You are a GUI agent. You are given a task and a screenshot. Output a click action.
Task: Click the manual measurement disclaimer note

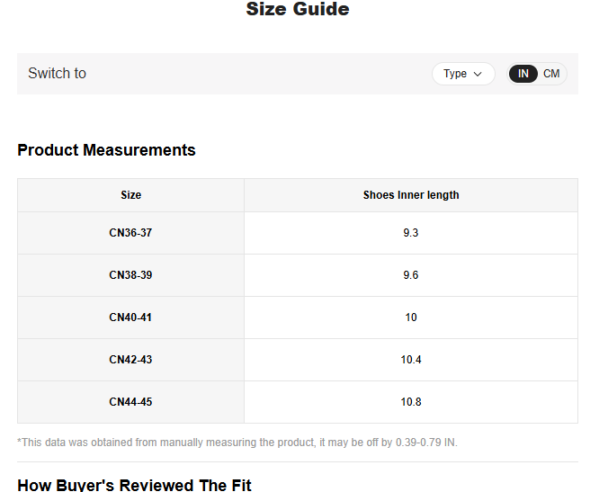[x=237, y=443]
